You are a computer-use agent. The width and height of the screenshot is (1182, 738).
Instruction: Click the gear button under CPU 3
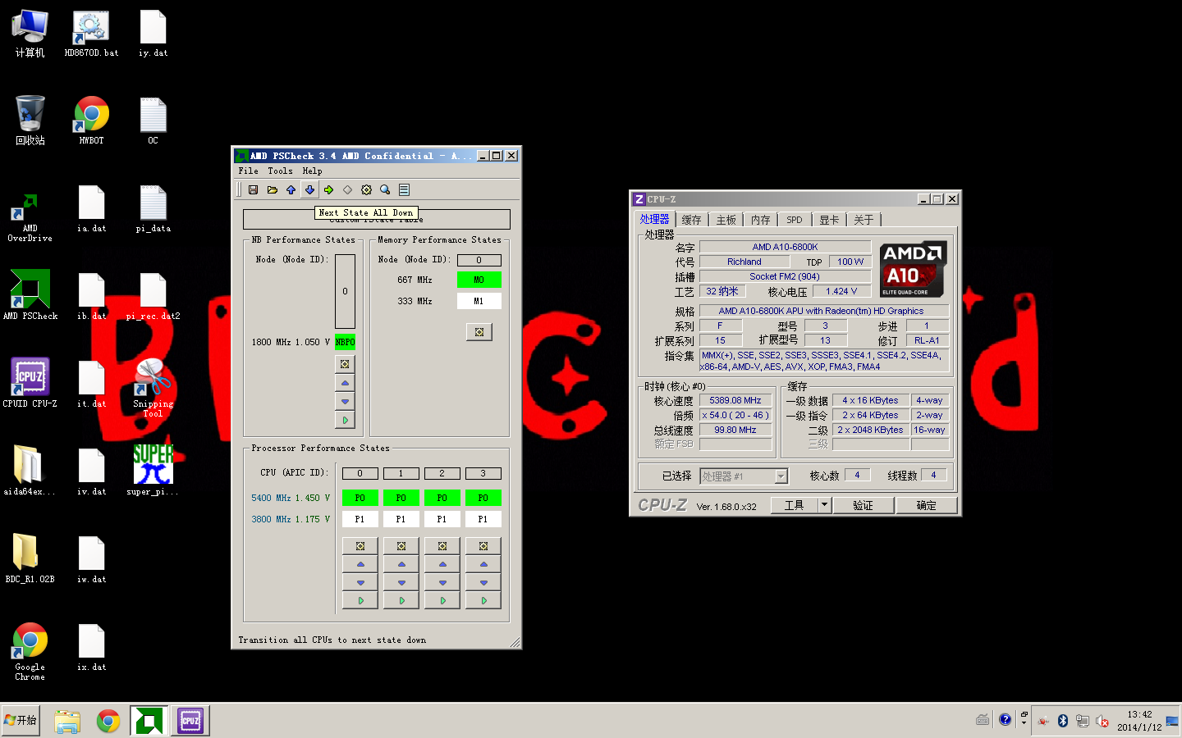(x=483, y=545)
